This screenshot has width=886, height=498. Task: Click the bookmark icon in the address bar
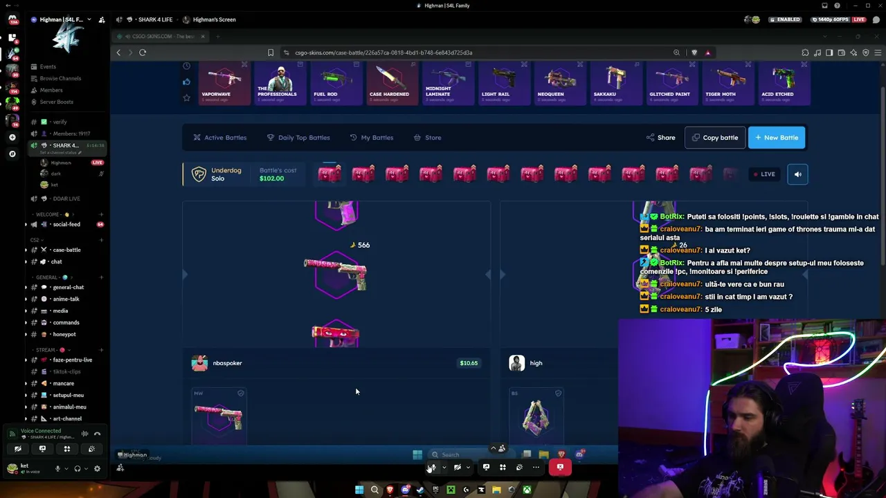271,53
